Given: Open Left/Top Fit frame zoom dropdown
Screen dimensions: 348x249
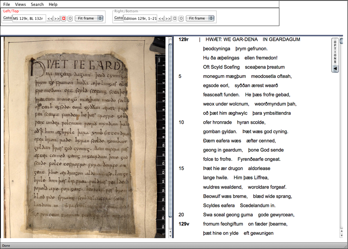Looking at the screenshot, I should pyautogui.click(x=89, y=18).
